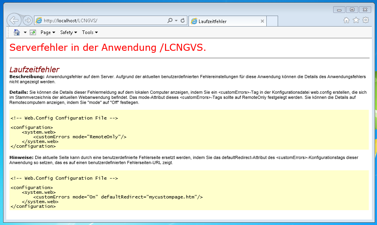
Task: Select the Laufzeitfehler tab
Action: 223,21
